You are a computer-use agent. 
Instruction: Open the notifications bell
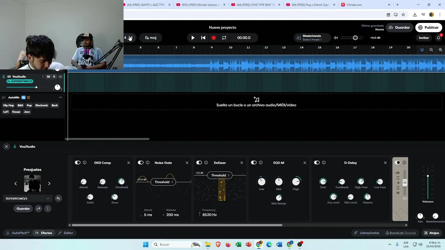click(x=438, y=37)
